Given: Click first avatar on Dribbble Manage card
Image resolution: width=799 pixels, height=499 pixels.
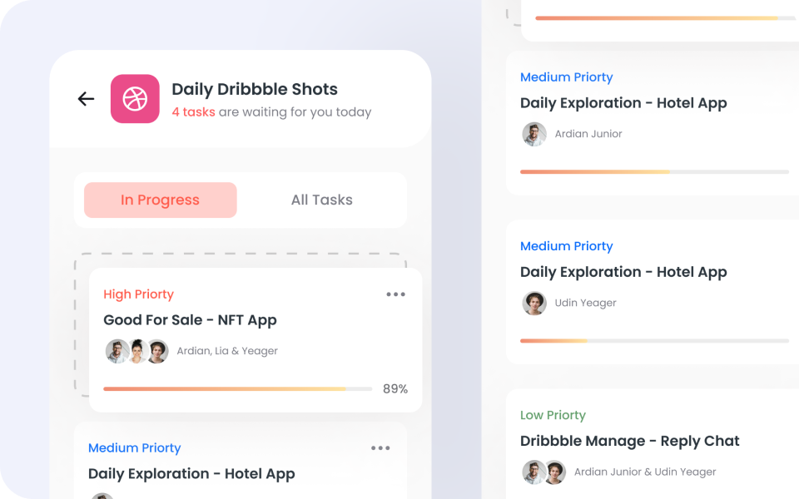Looking at the screenshot, I should (x=534, y=472).
